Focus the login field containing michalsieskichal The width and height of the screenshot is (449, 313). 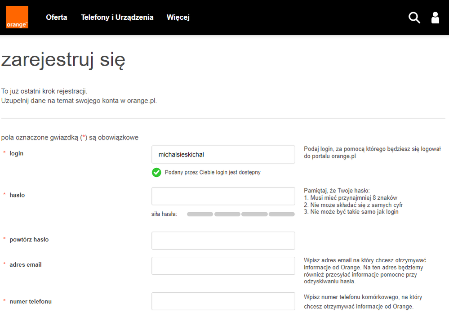223,155
